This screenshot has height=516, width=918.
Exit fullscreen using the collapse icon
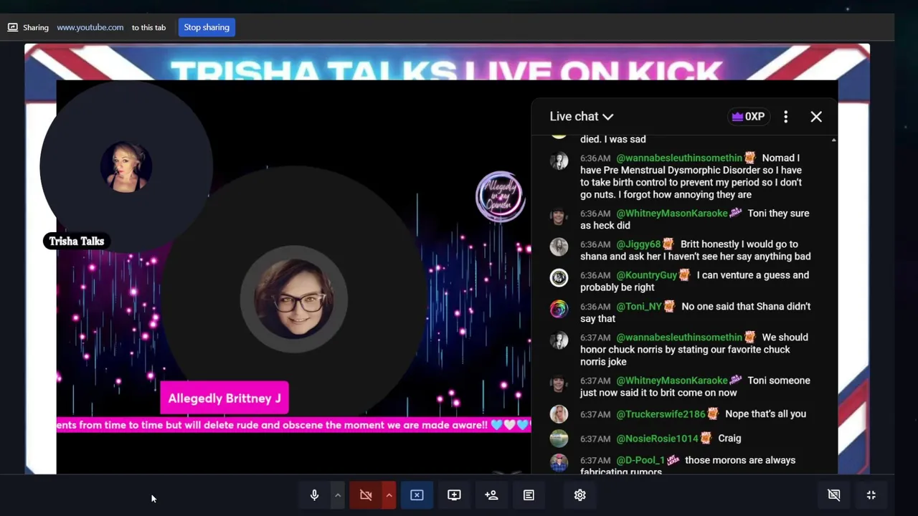pyautogui.click(x=871, y=495)
